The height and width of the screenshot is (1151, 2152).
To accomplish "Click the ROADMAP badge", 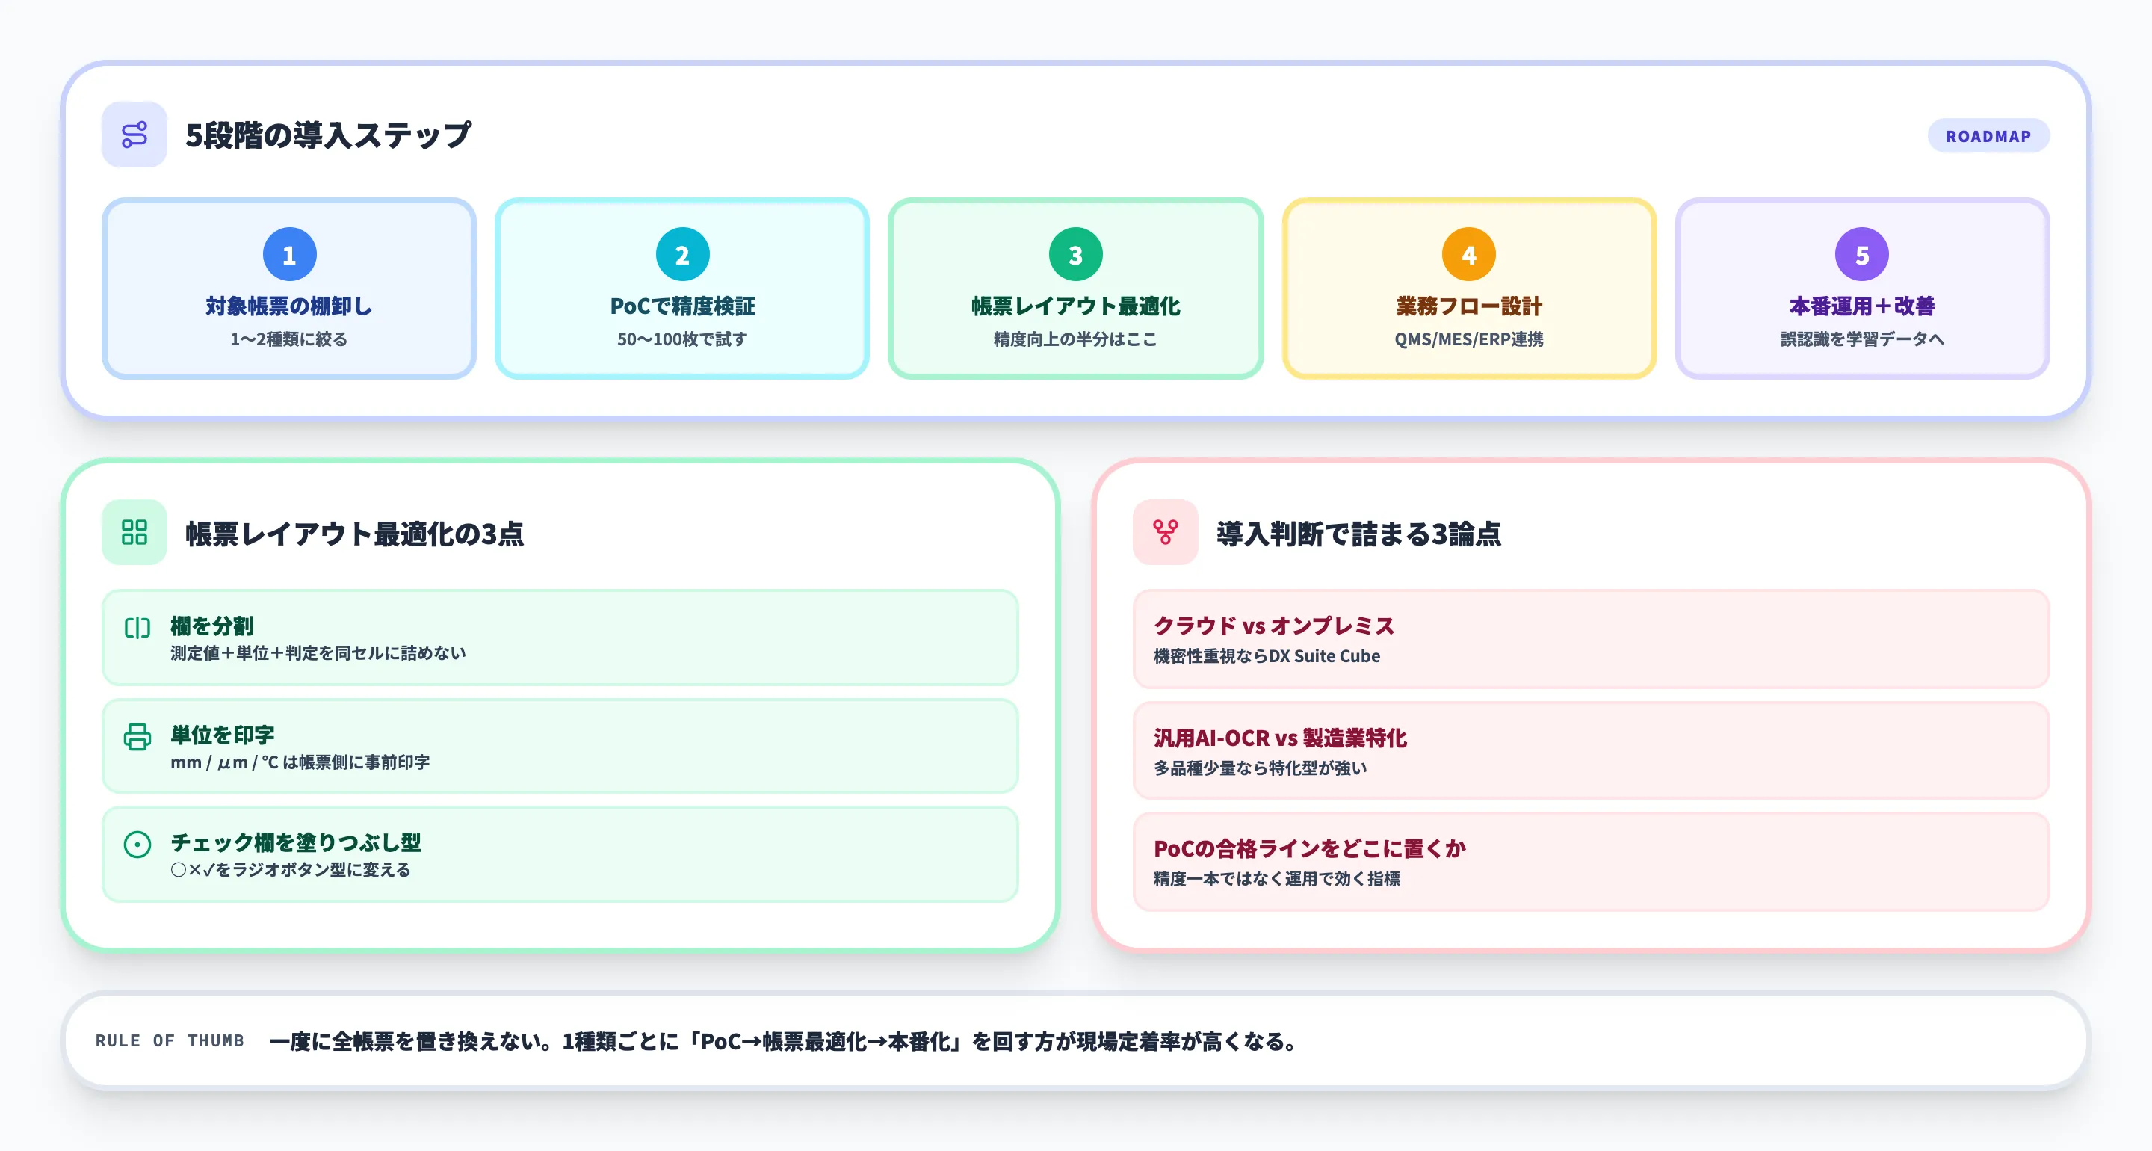I will [x=1988, y=135].
